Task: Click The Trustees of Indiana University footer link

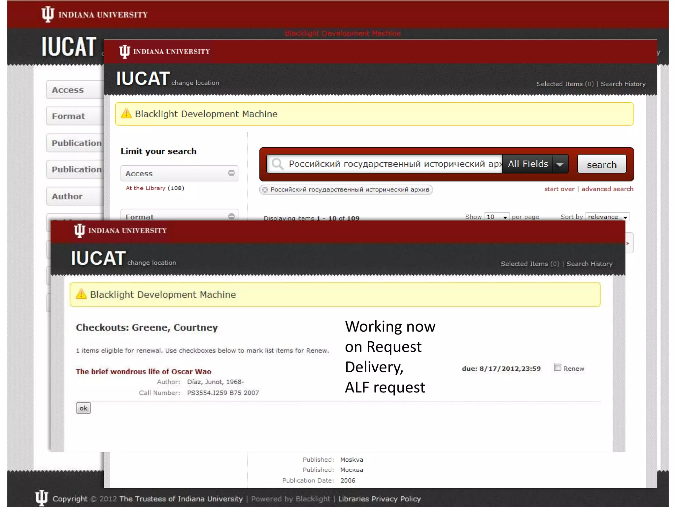Action: [181, 499]
